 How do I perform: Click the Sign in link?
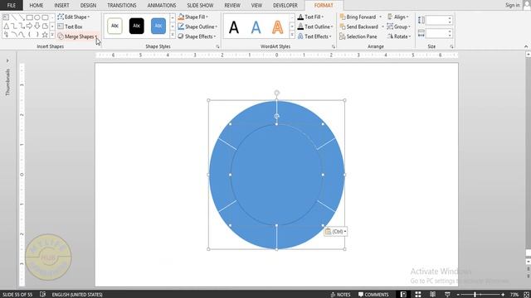(x=513, y=5)
